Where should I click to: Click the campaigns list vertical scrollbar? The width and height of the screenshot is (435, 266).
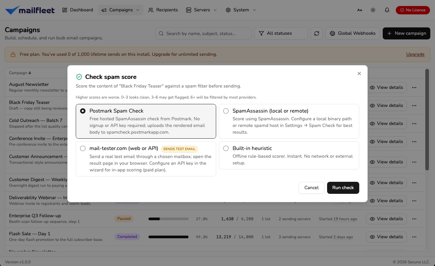(x=427, y=120)
